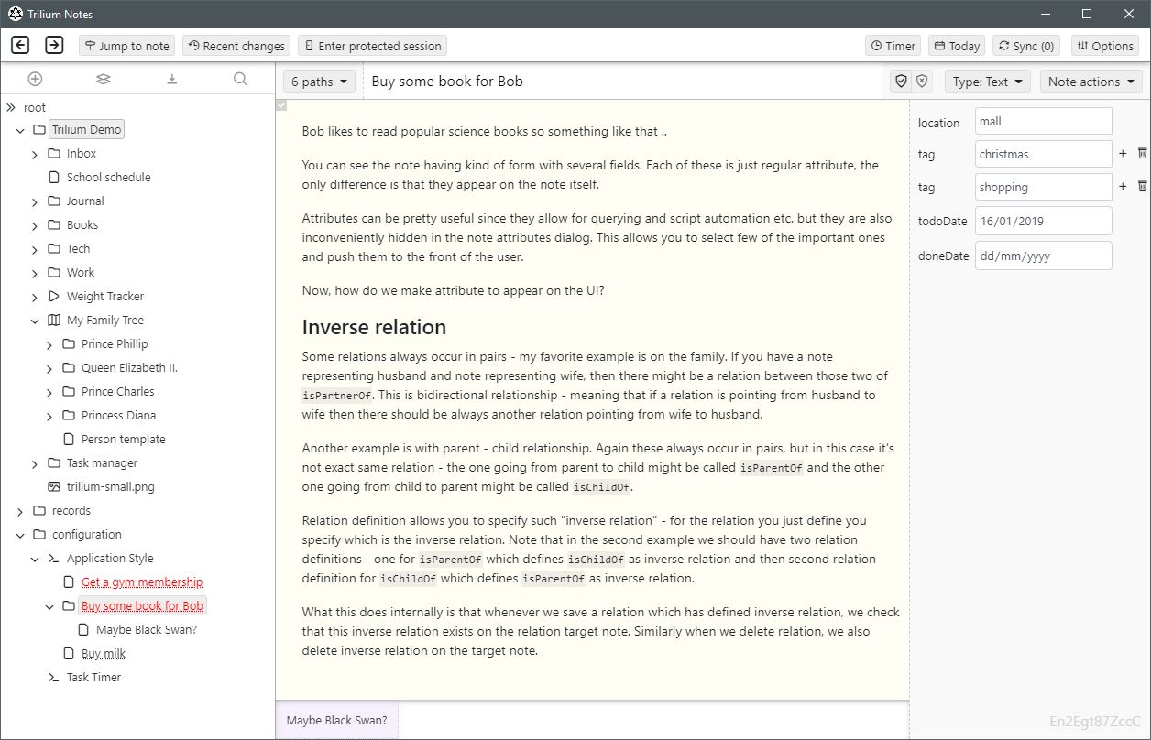1151x740 pixels.
Task: Open the tree search magnifier icon
Action: pos(240,80)
